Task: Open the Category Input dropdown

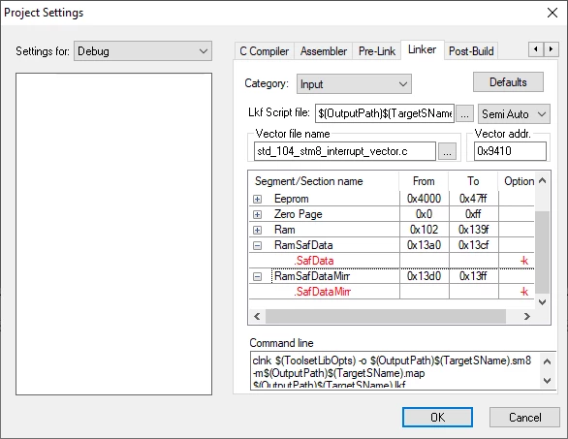Action: 354,84
